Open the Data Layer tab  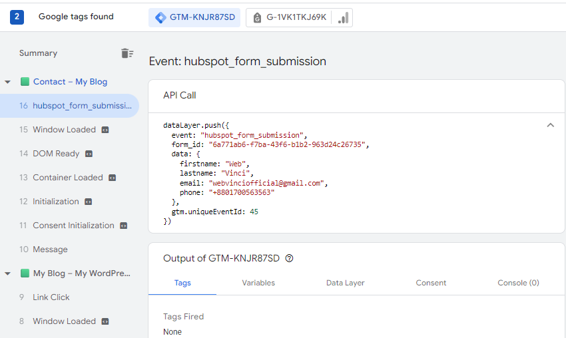click(345, 283)
